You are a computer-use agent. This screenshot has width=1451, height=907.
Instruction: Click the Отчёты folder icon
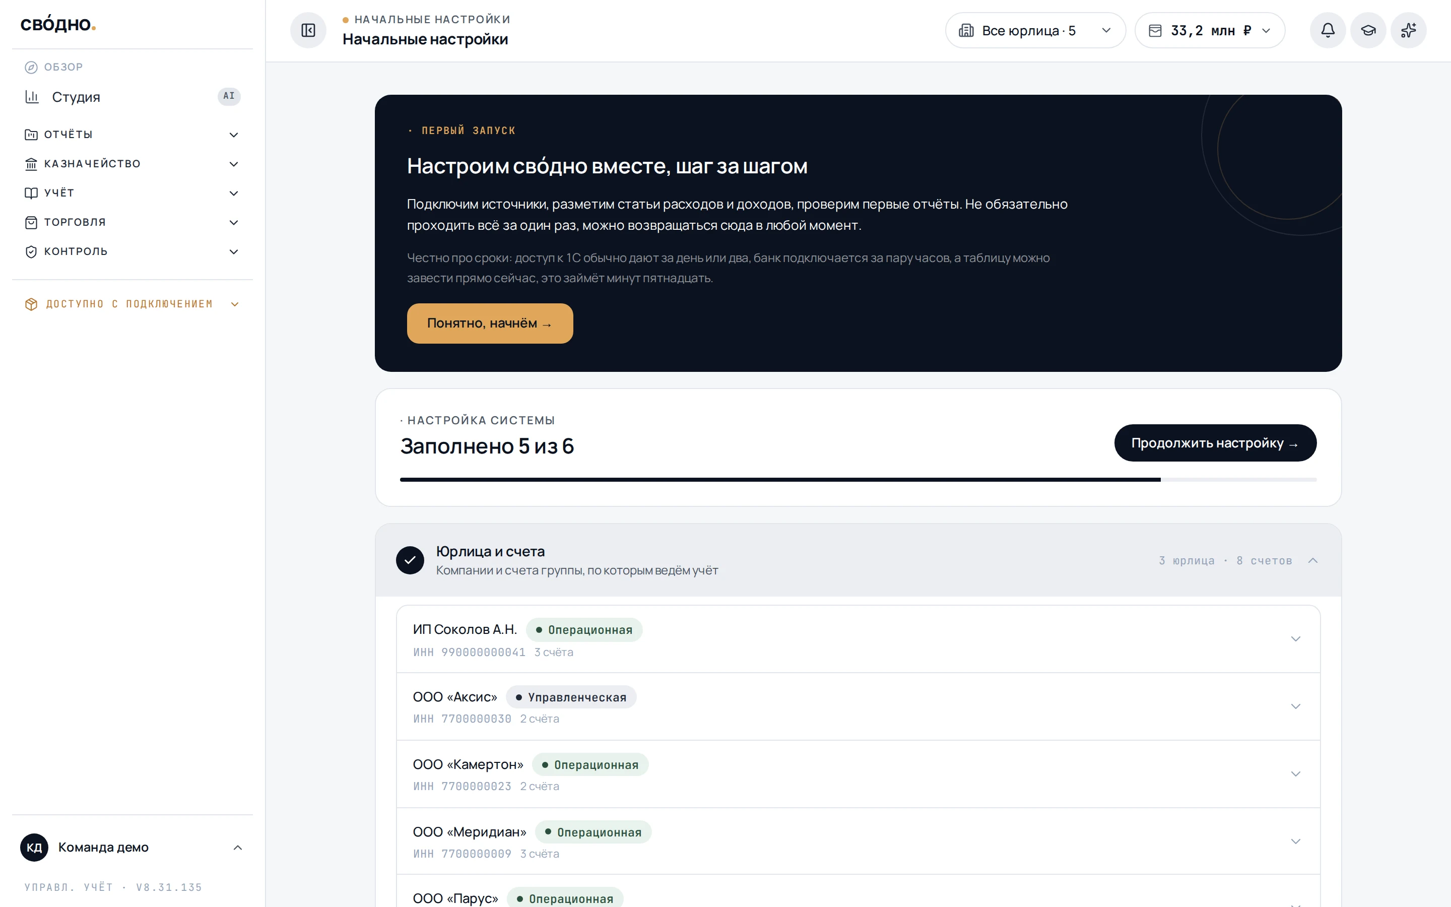[x=31, y=135]
